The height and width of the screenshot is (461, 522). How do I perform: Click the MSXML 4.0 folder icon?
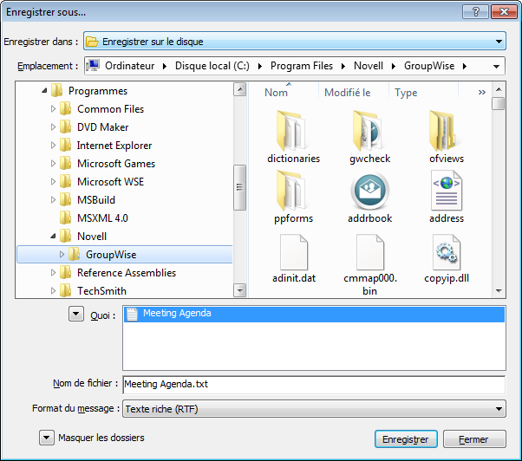pyautogui.click(x=65, y=218)
